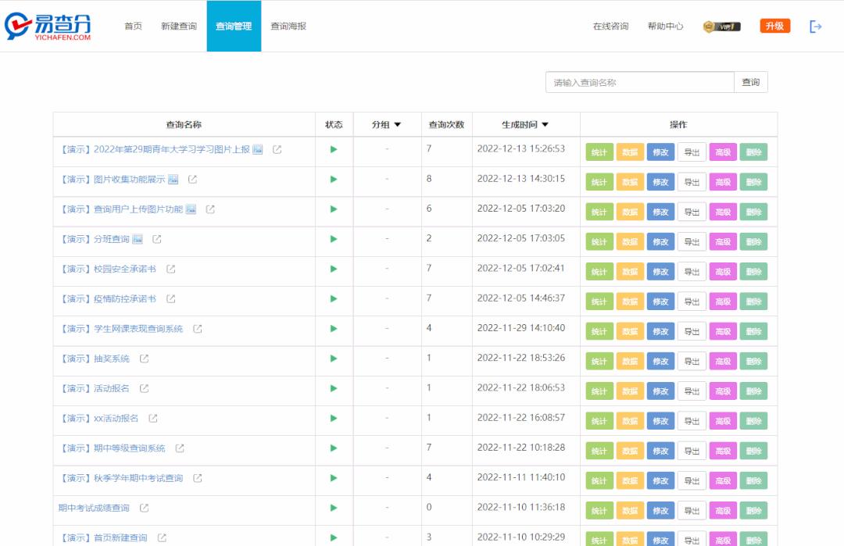Image resolution: width=844 pixels, height=546 pixels.
Task: Click the image icon next to 图片收集功能展示
Action: click(x=173, y=180)
